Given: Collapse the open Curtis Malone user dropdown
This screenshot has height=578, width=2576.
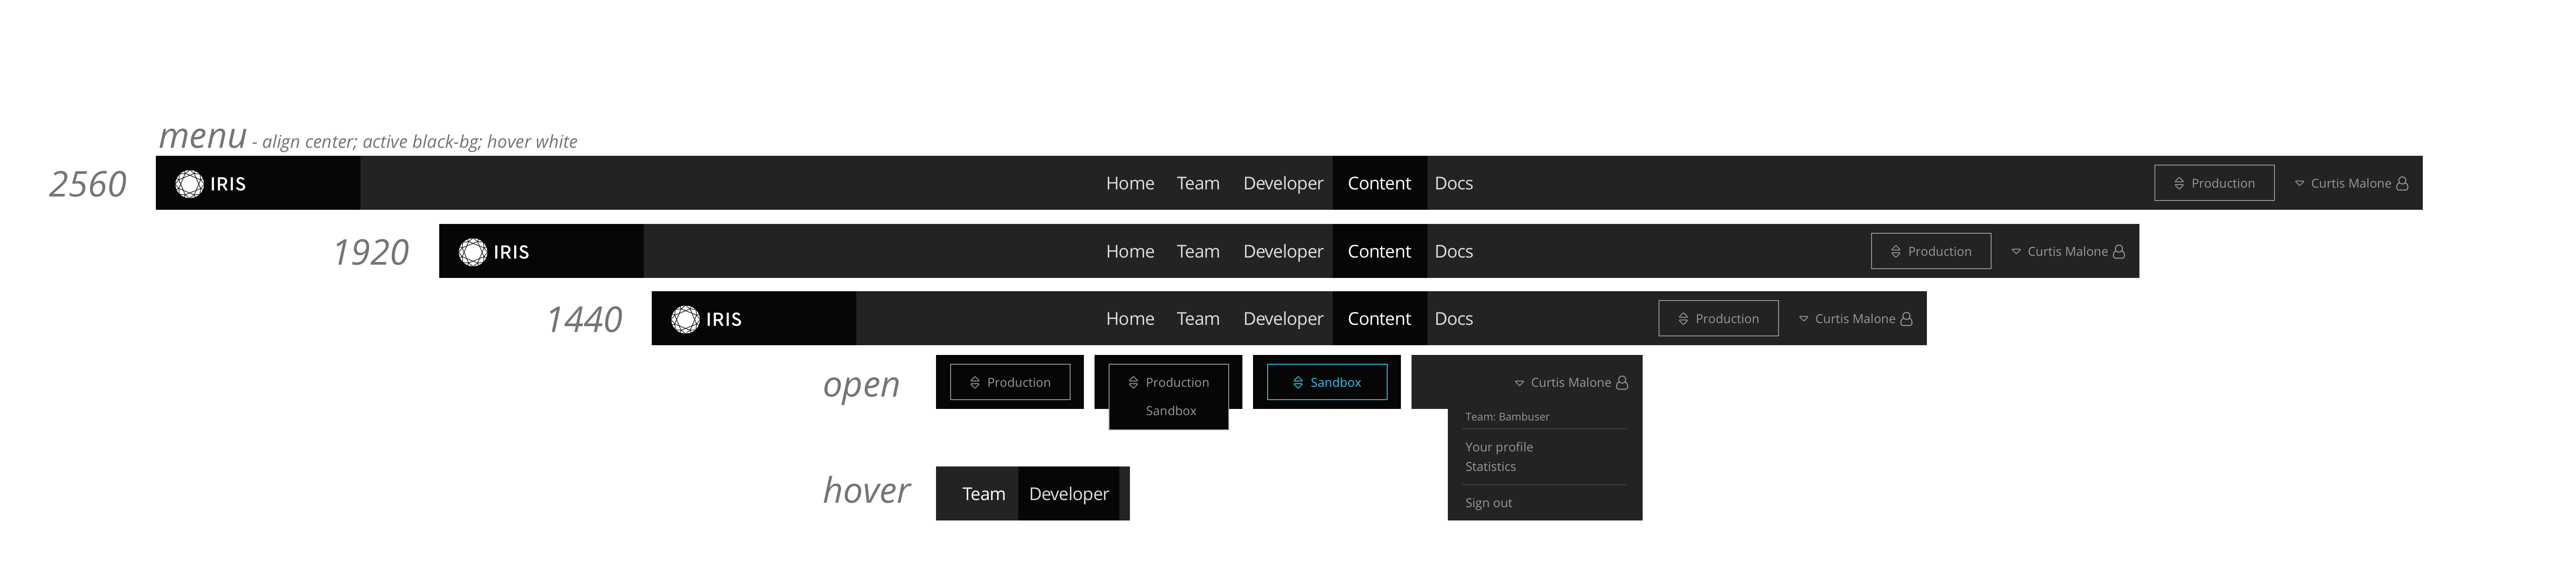Looking at the screenshot, I should (1571, 382).
